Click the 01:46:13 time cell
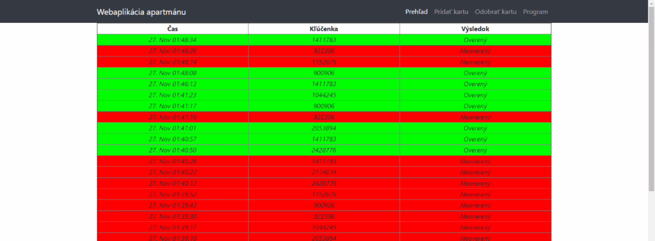This screenshot has height=241, width=655. pos(173,84)
